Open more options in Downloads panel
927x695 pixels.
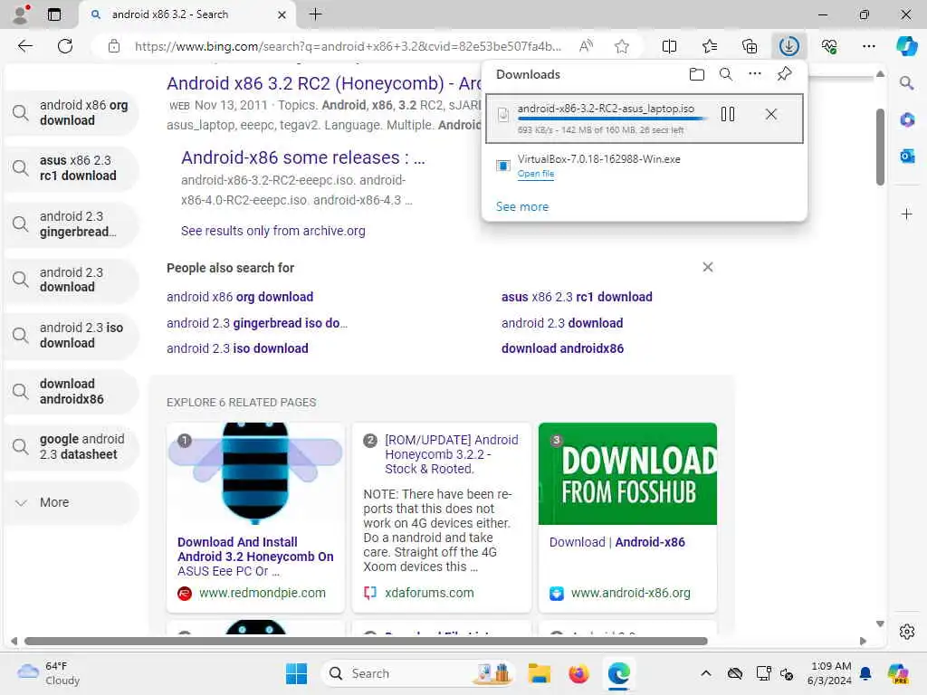coord(755,74)
